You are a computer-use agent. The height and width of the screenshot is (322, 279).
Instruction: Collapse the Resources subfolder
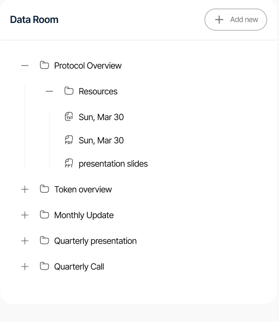(x=49, y=91)
